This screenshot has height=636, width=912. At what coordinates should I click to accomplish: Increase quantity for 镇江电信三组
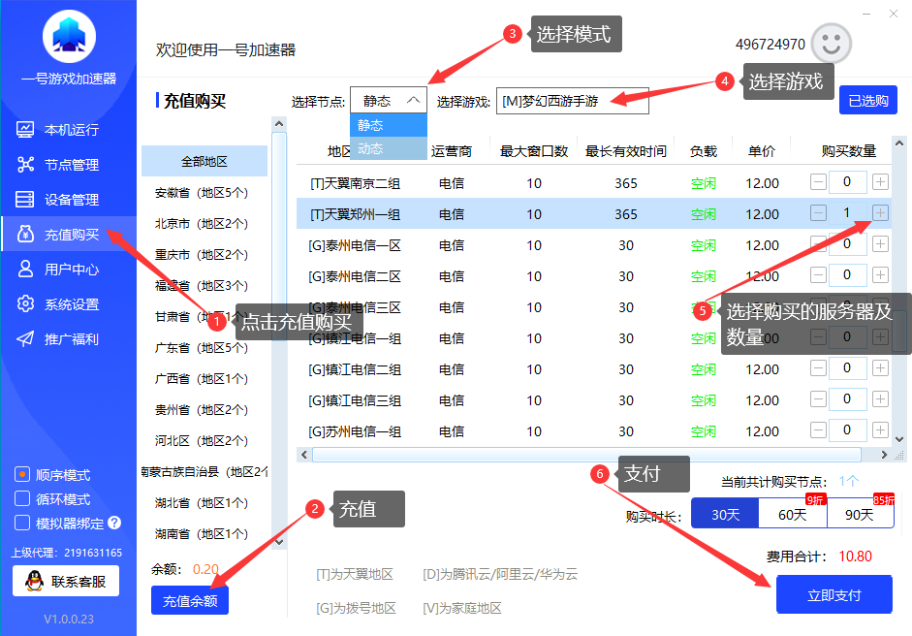[x=880, y=399]
